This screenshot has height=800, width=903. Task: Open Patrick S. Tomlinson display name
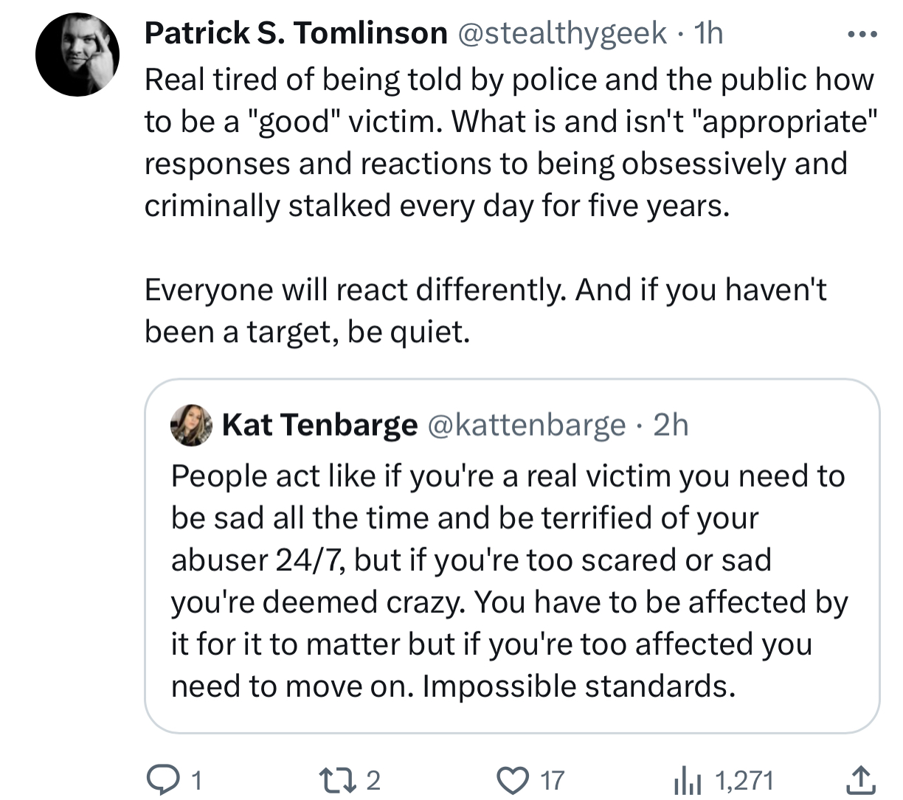296,33
